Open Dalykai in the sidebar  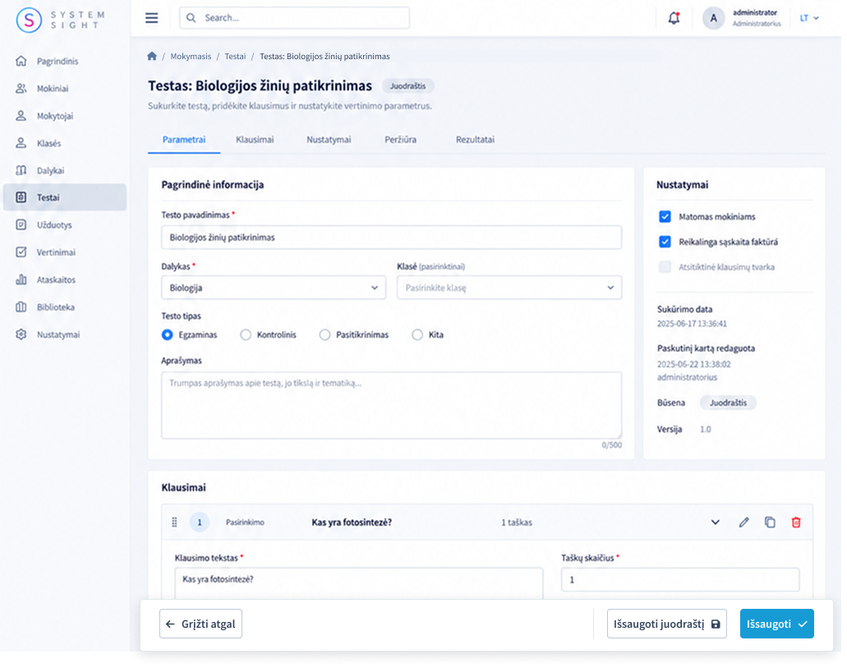coord(65,170)
